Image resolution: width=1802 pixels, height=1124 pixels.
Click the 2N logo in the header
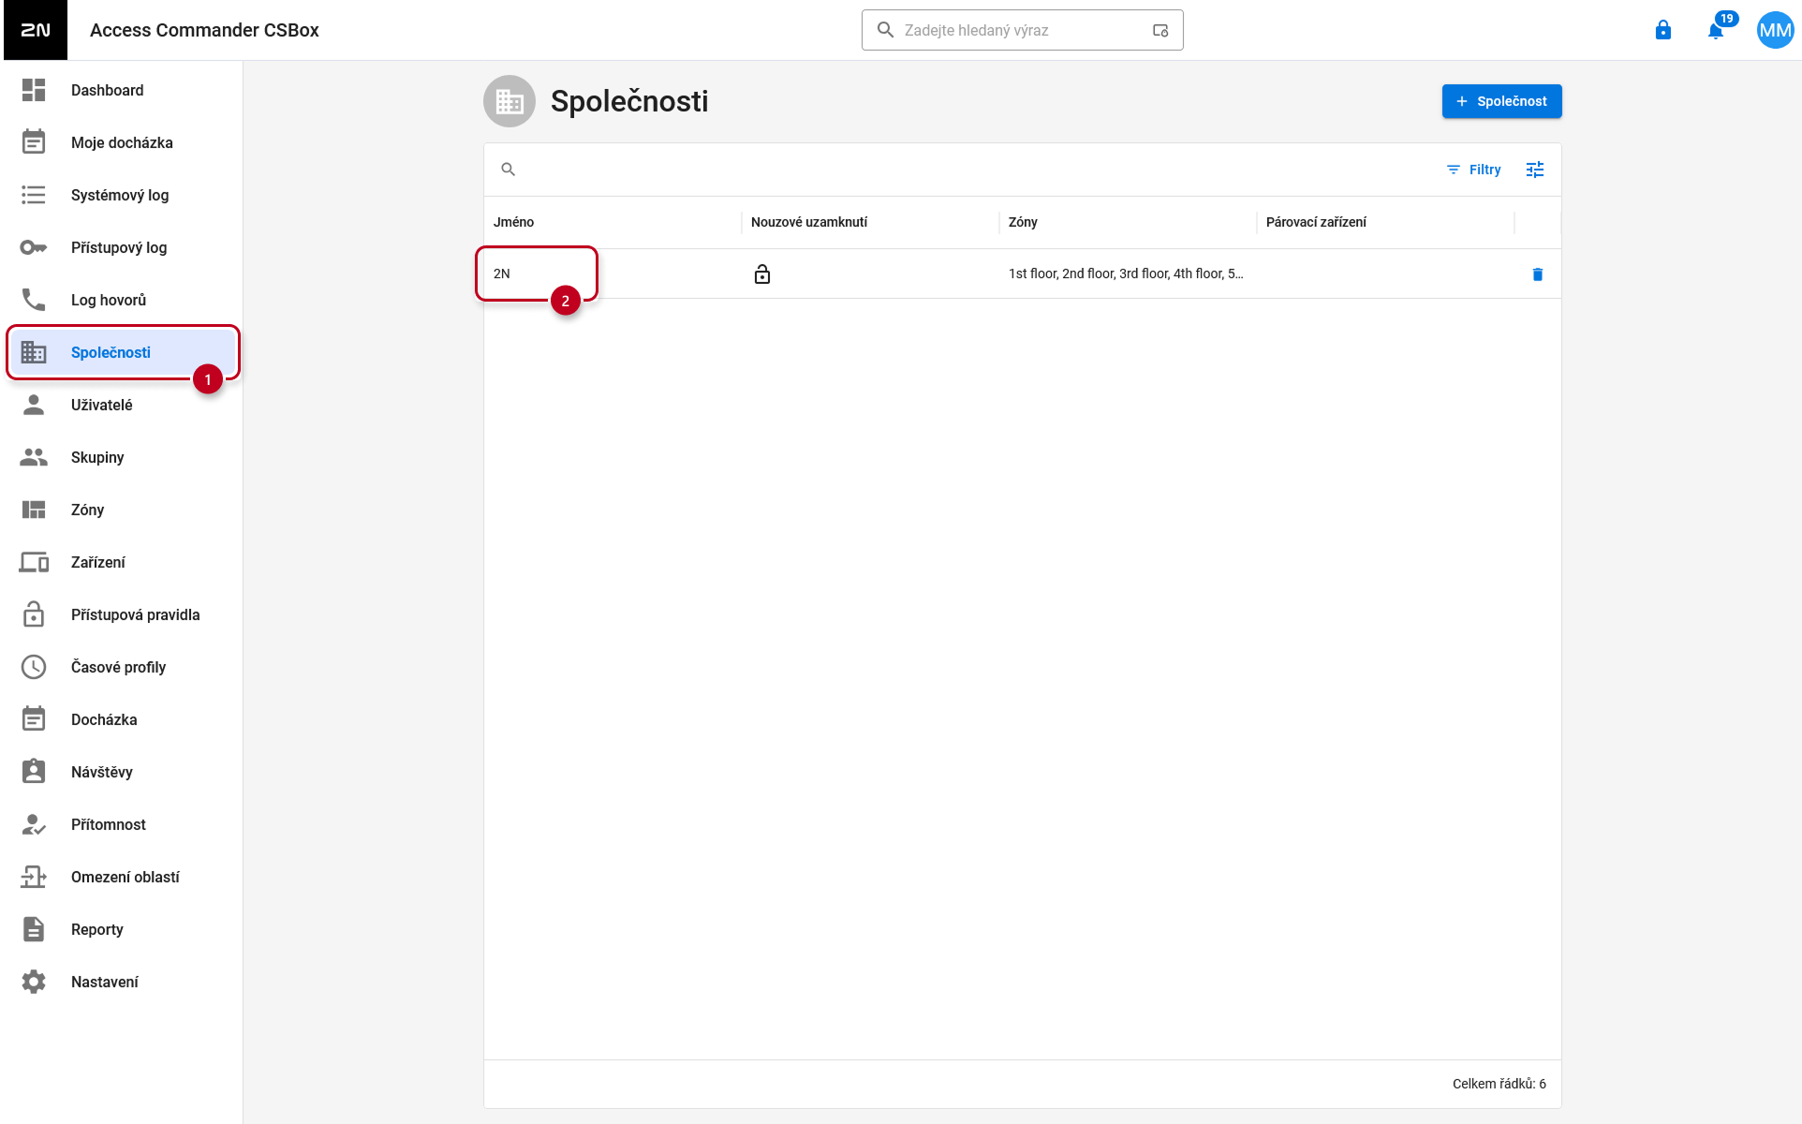click(x=36, y=30)
